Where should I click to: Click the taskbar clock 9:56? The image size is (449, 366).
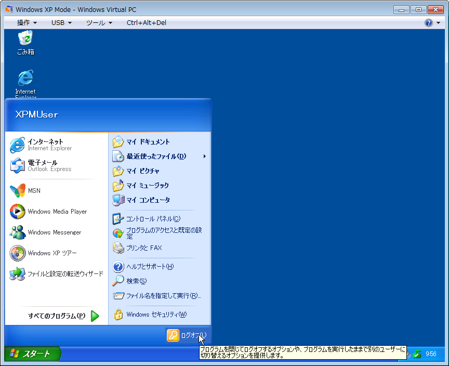(x=431, y=354)
